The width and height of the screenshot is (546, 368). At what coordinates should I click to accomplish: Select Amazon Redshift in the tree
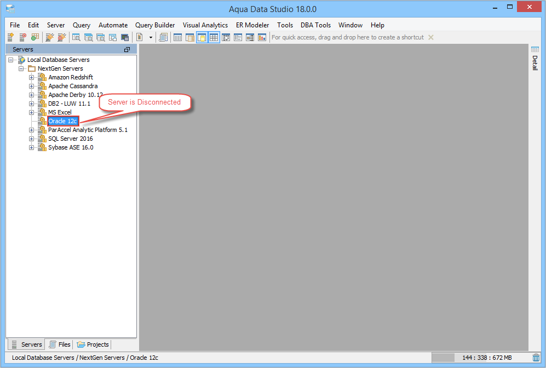(71, 77)
